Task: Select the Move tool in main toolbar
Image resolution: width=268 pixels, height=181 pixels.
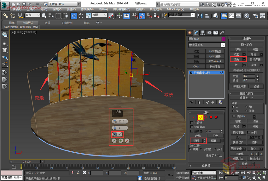Action: click(74, 16)
